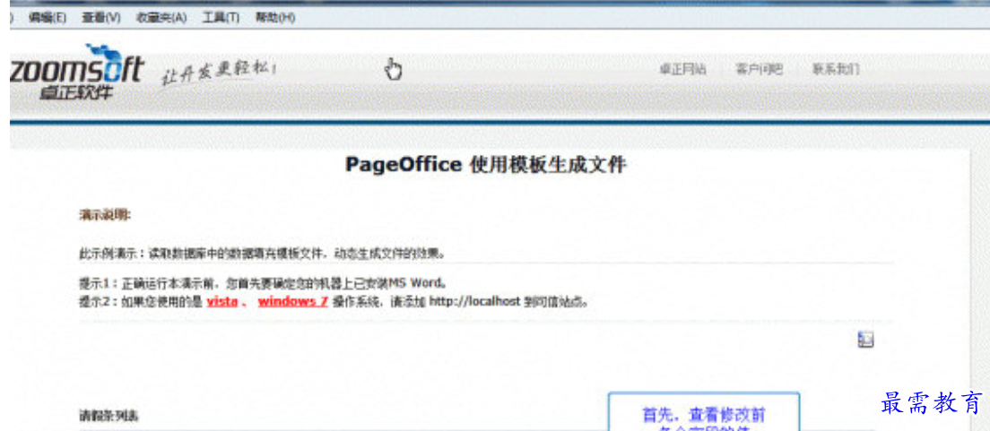Open the 客户问吧 link

[760, 70]
